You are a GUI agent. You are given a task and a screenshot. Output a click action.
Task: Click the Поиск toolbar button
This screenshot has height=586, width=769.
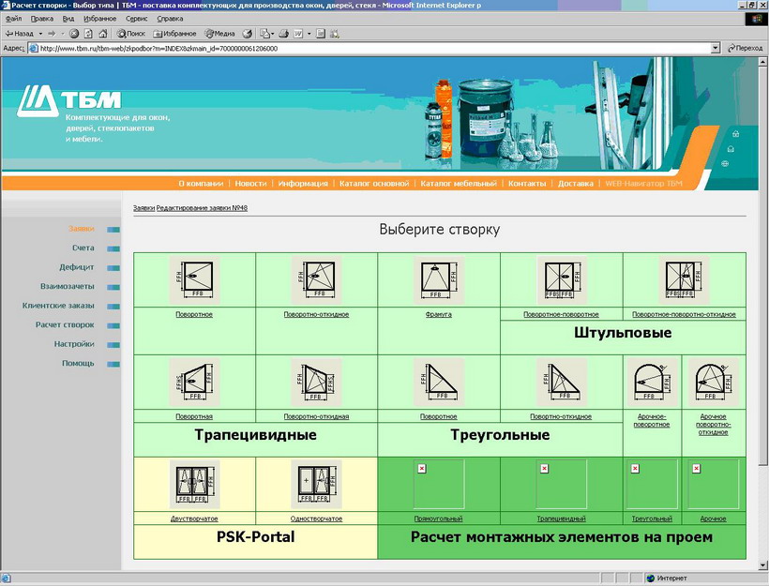coord(130,33)
